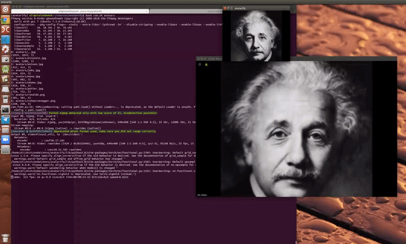Open the grey scanner-like dock icon
Screen dimensions: 406x244
[x=5, y=89]
